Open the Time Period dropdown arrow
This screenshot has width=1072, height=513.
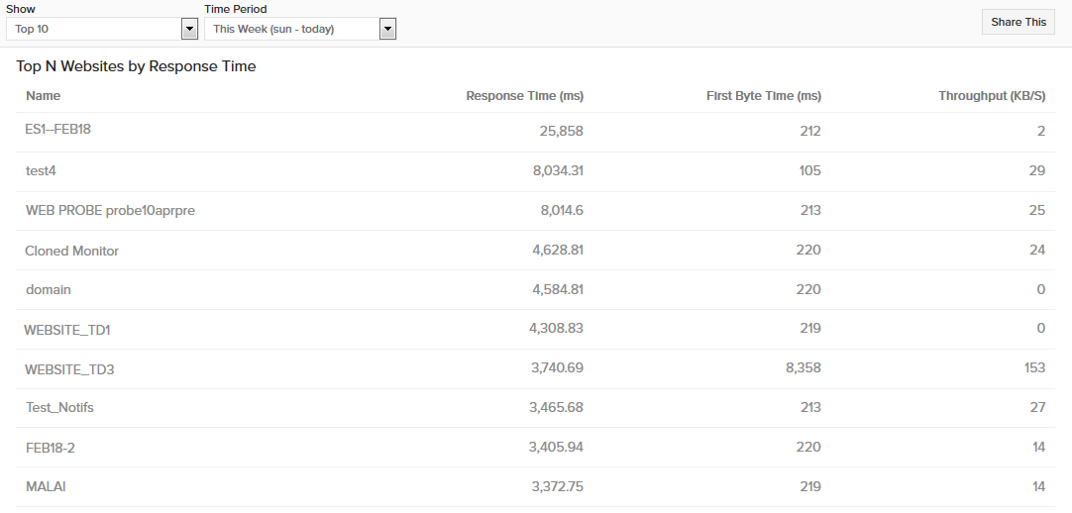pos(387,29)
